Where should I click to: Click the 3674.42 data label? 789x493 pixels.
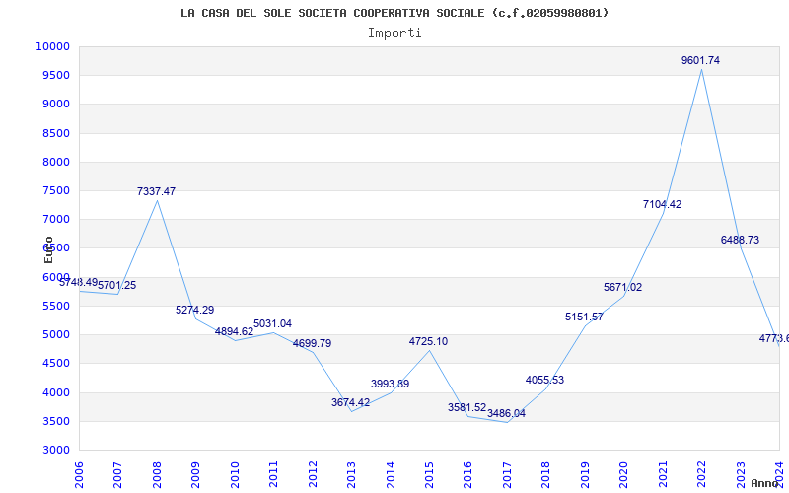(350, 402)
